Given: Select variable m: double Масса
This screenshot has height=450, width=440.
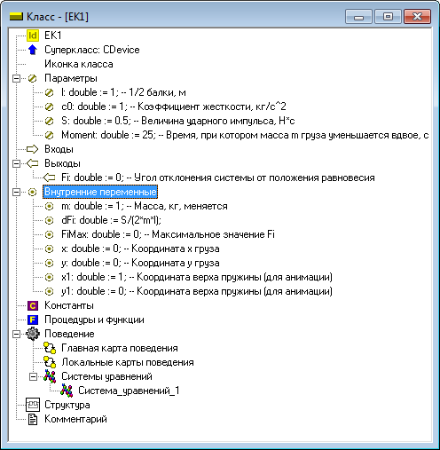Looking at the screenshot, I should [145, 206].
